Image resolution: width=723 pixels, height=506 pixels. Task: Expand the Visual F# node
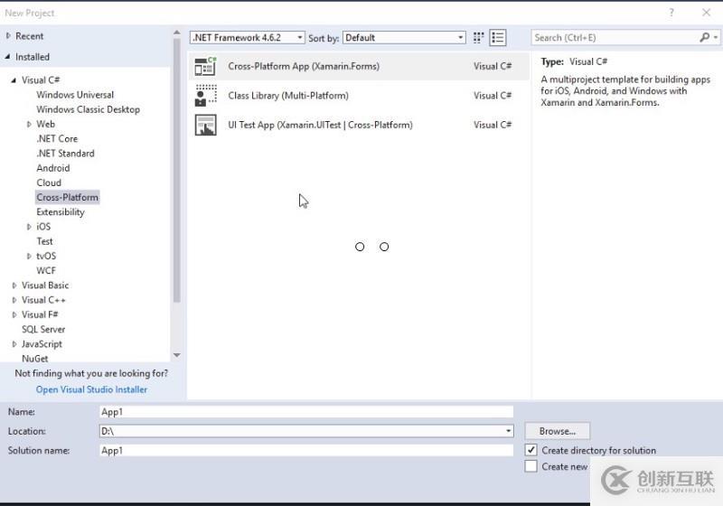coord(14,314)
